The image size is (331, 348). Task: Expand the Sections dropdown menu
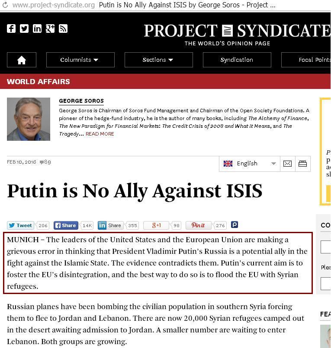pyautogui.click(x=158, y=60)
